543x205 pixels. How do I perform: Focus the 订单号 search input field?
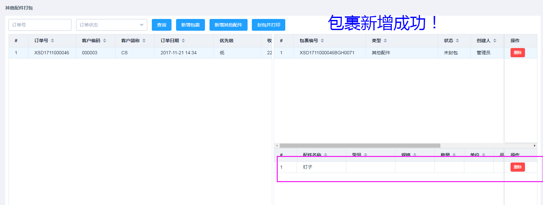40,25
